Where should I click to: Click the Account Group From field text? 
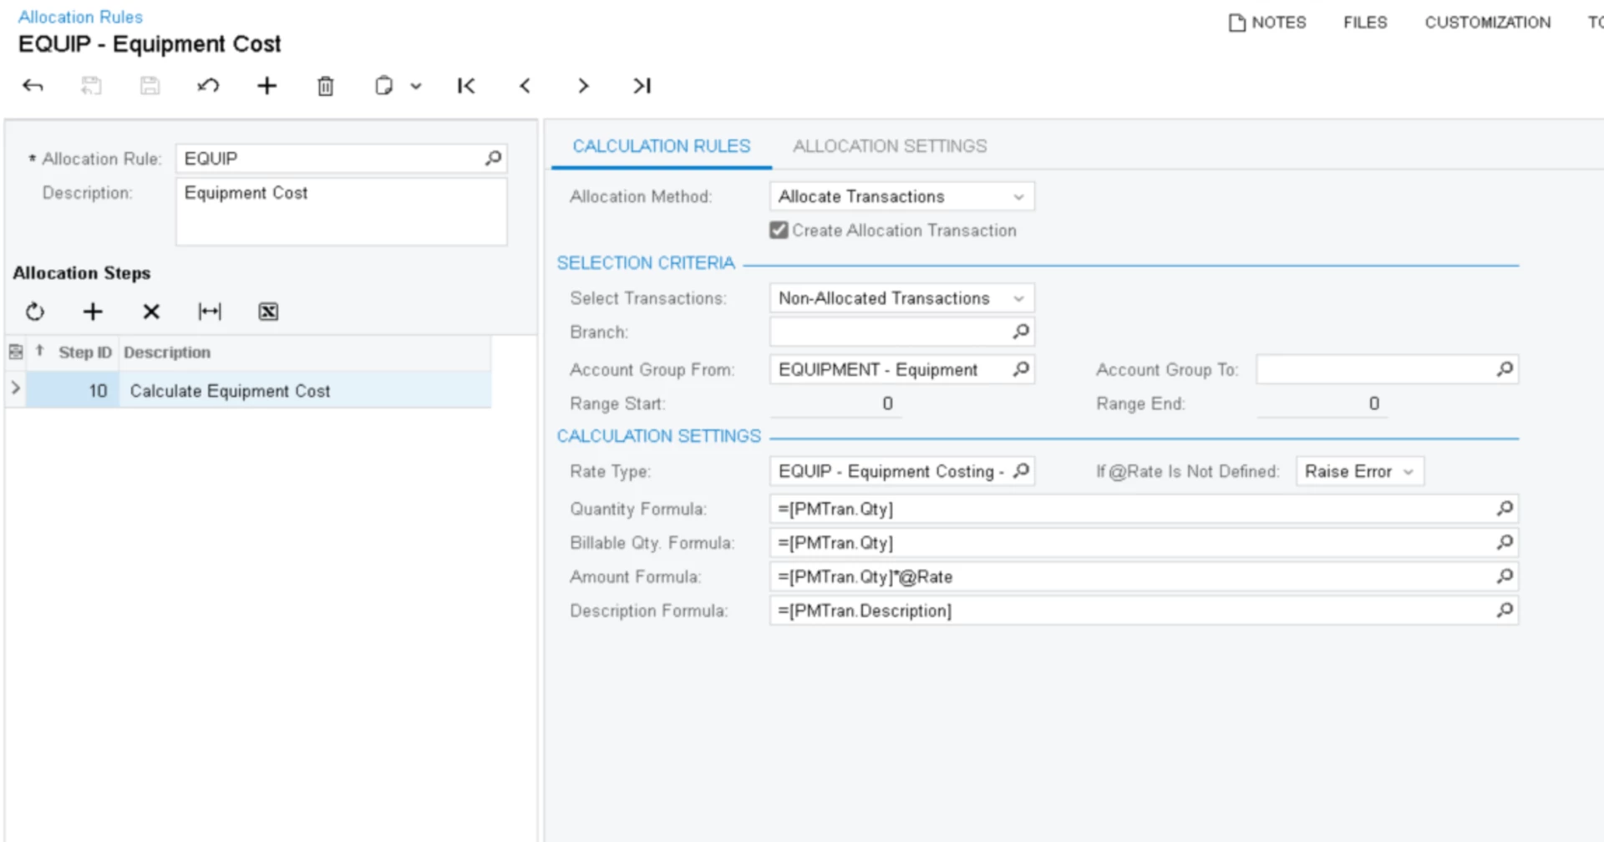[877, 369]
